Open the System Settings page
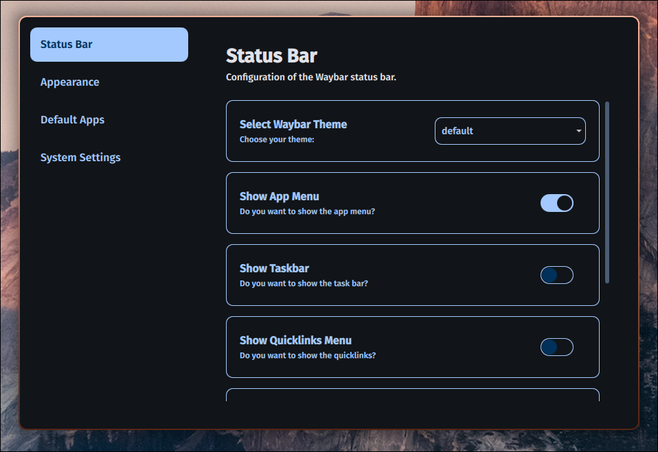The height and width of the screenshot is (452, 658). pos(80,157)
